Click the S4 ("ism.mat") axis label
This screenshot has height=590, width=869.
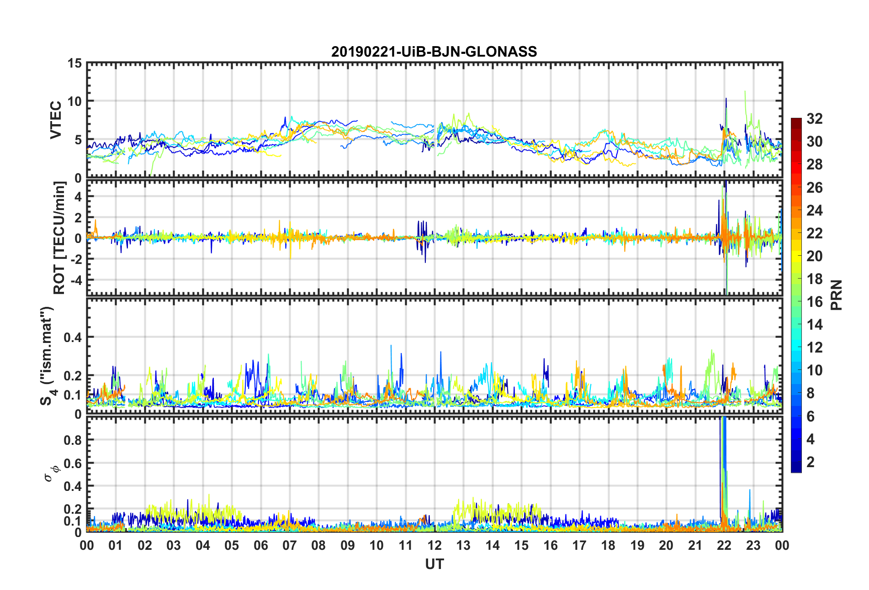click(47, 356)
